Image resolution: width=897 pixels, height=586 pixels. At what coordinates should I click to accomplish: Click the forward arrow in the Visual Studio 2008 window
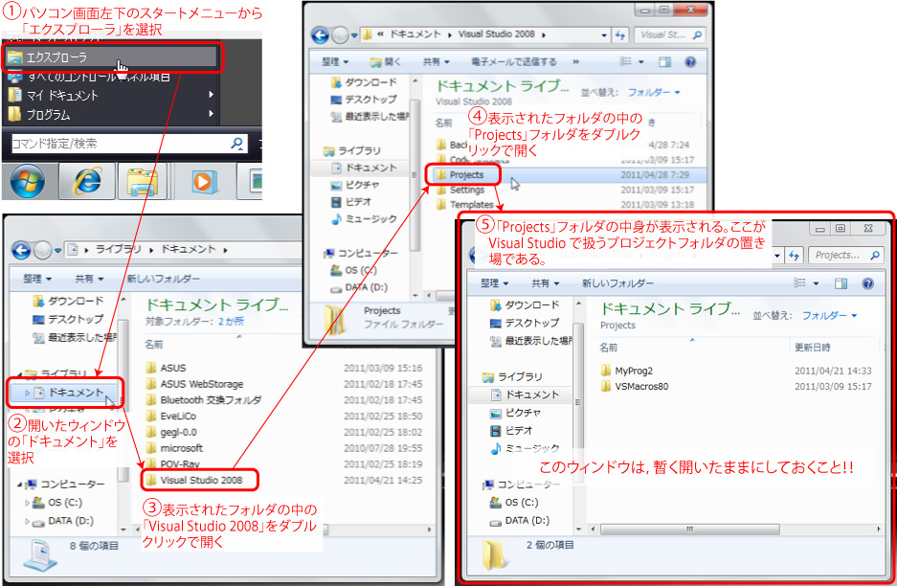(340, 35)
